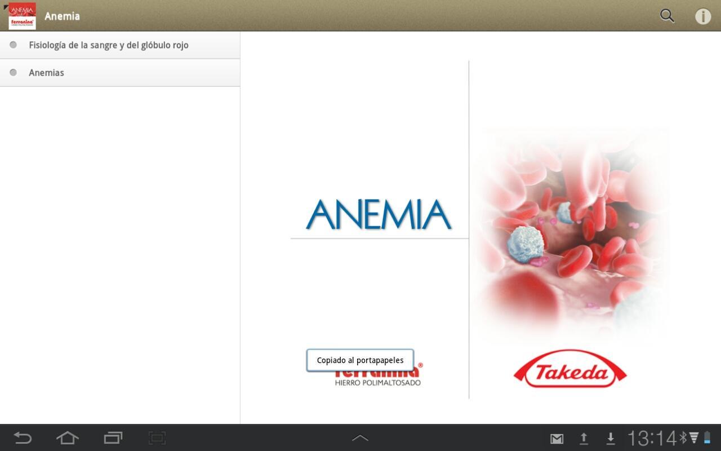
Task: Open Gmail from the notification bar
Action: pos(557,437)
